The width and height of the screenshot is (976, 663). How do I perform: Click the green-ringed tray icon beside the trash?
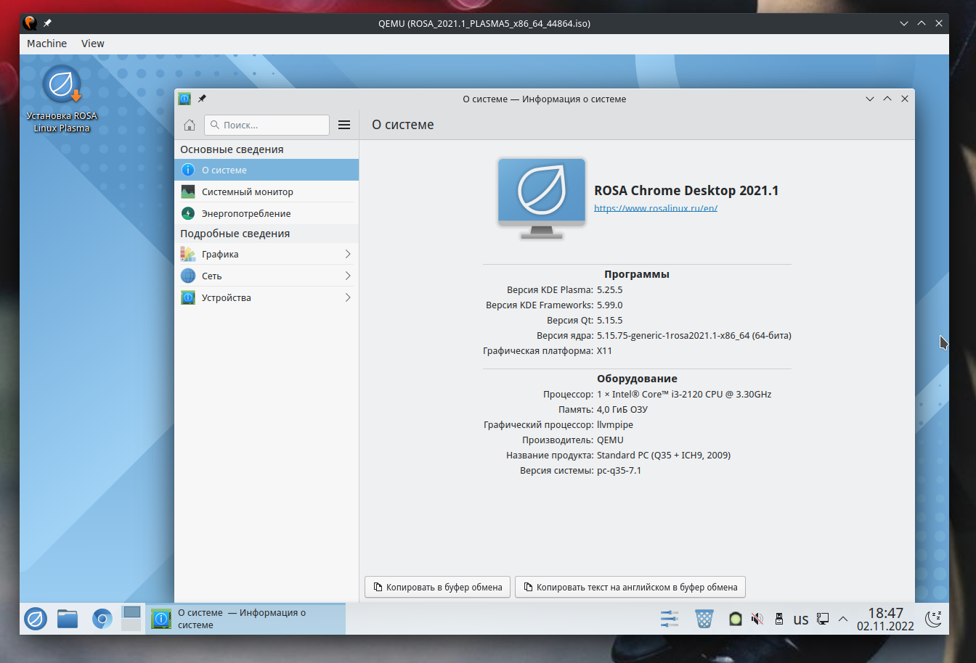pyautogui.click(x=735, y=619)
